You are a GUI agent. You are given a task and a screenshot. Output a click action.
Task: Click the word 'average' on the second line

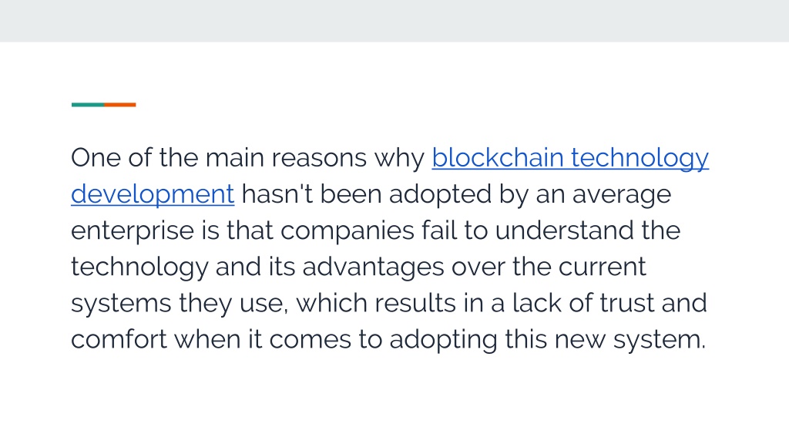622,195
